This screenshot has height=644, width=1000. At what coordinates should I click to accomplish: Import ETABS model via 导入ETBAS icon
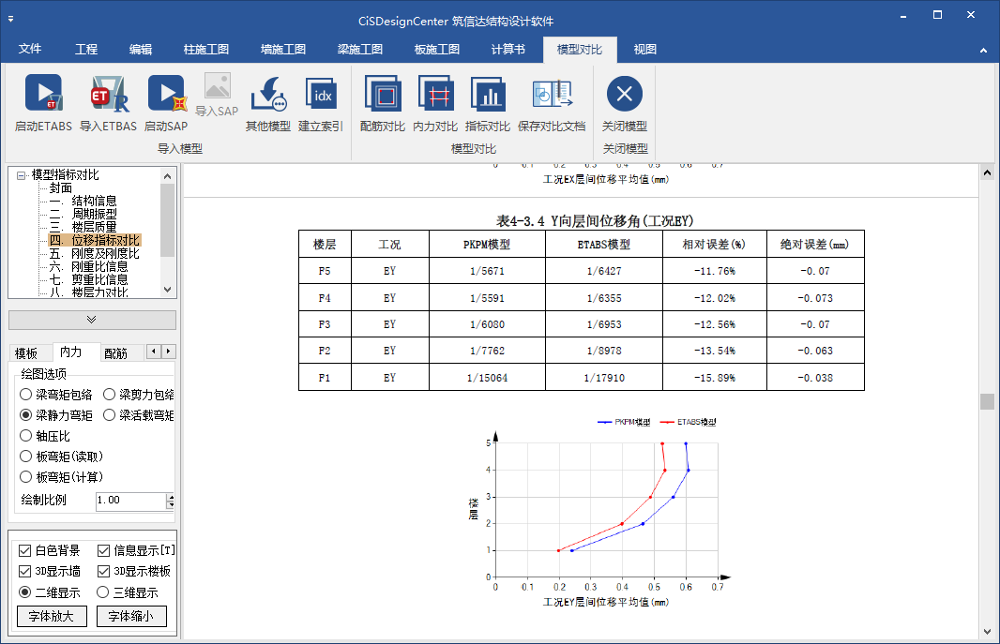coord(109,103)
